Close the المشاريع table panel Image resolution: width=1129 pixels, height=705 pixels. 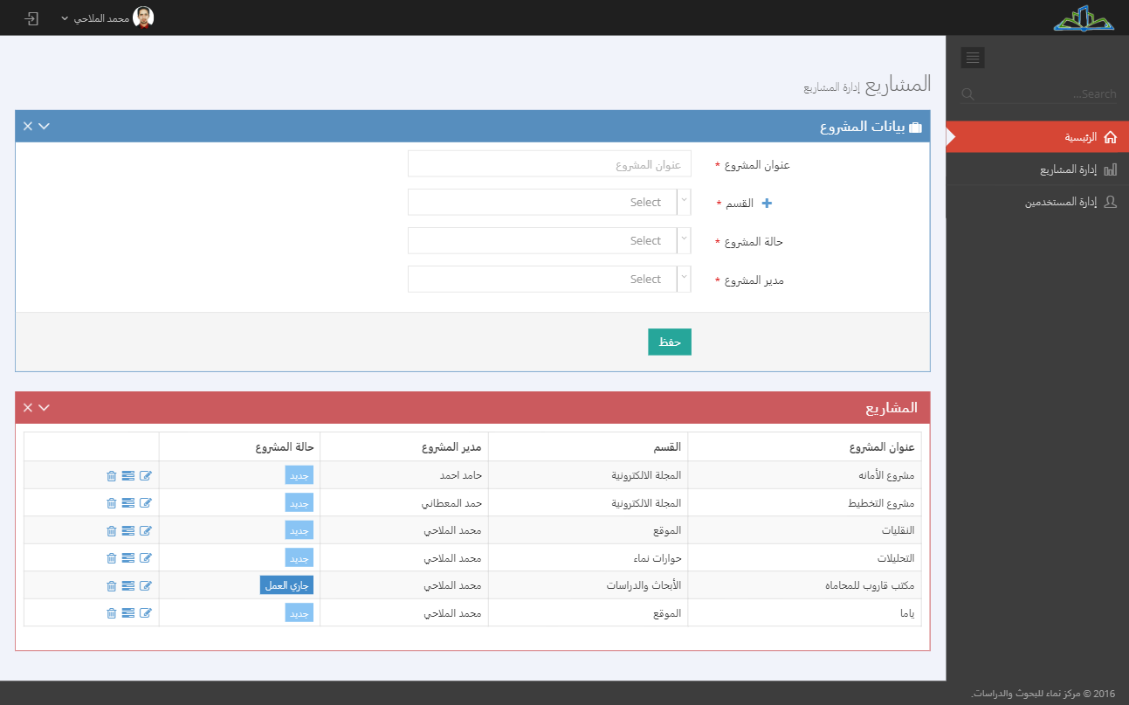tap(28, 407)
